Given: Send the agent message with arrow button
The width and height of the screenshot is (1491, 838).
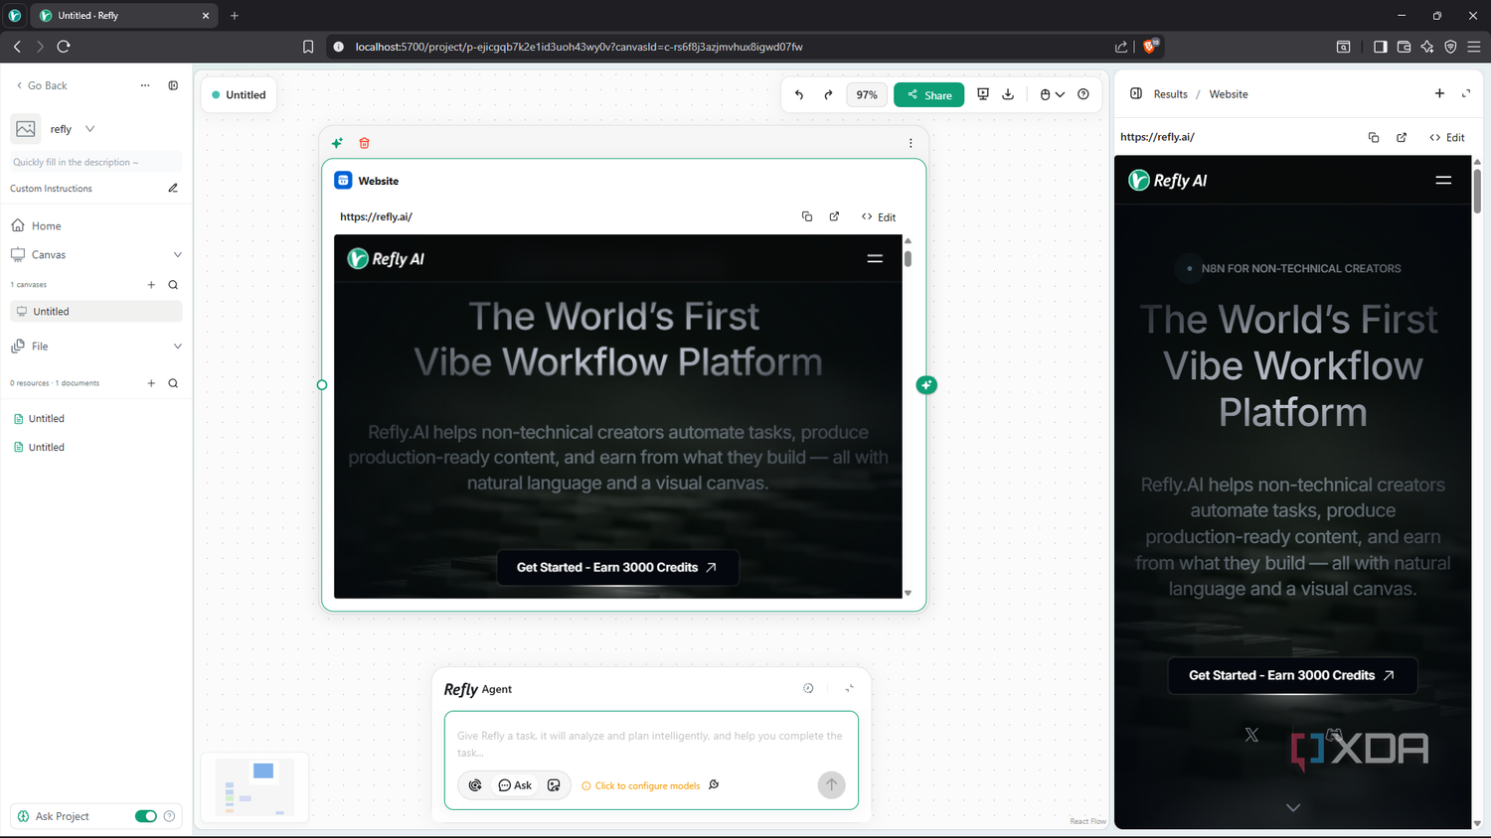Looking at the screenshot, I should pyautogui.click(x=832, y=784).
